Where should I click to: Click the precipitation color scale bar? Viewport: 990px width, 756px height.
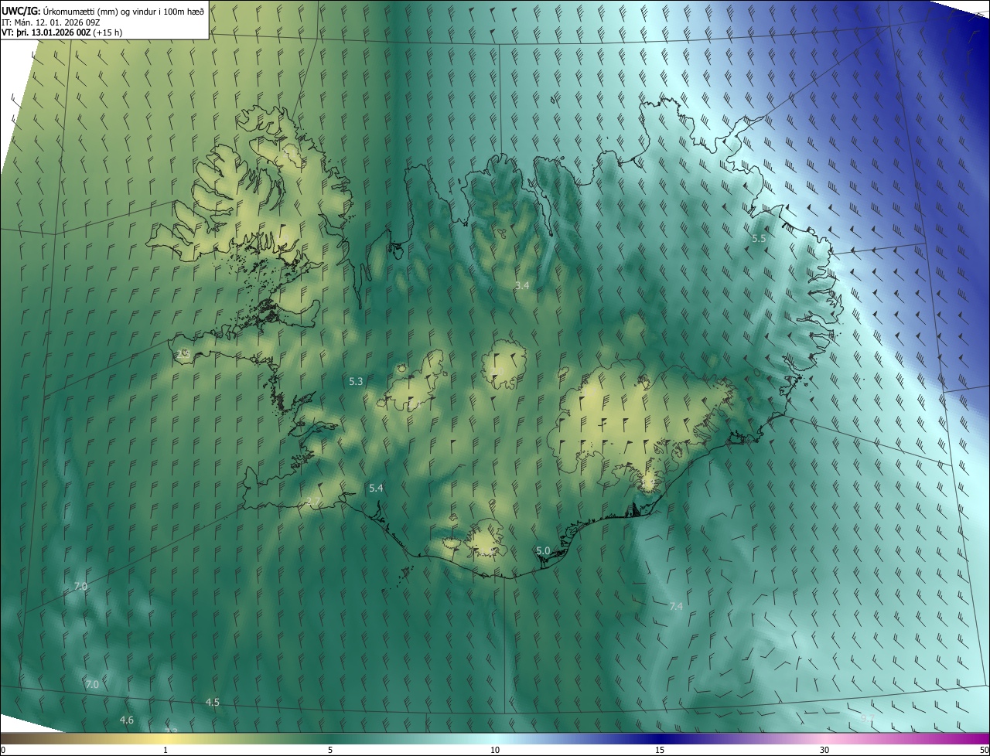coord(495,739)
